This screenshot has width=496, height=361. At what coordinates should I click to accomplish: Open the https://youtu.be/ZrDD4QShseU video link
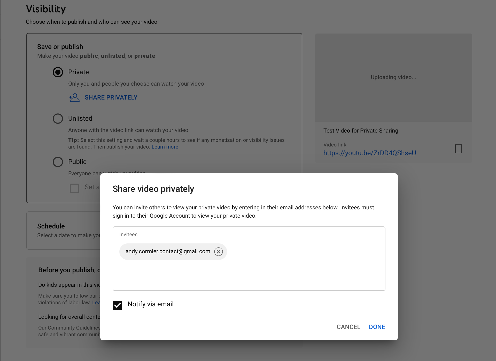tap(369, 153)
